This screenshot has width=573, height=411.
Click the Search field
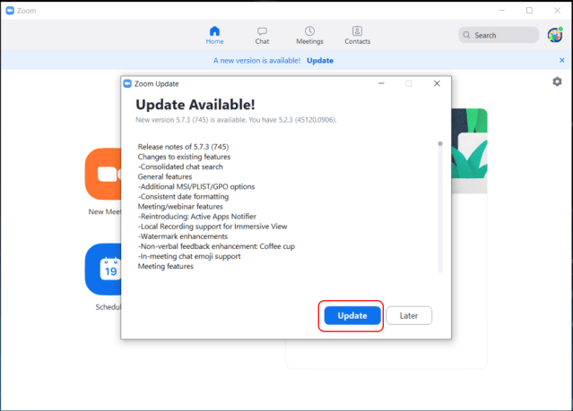[x=499, y=35]
